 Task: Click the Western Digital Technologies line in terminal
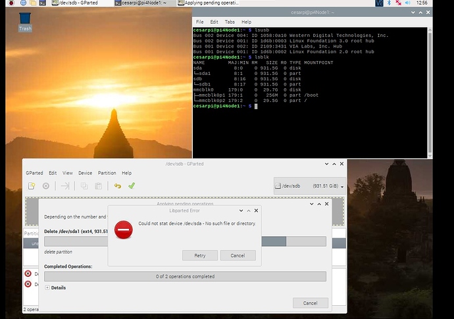pyautogui.click(x=291, y=36)
